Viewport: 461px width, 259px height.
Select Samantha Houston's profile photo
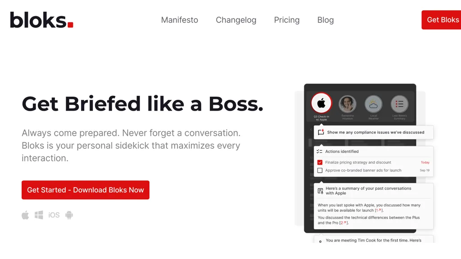tap(348, 104)
